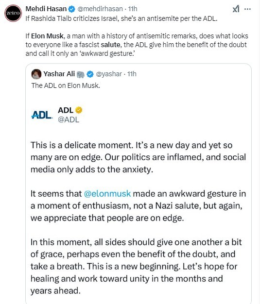Open the ADL logo avatar
260x304 pixels.
(42, 115)
